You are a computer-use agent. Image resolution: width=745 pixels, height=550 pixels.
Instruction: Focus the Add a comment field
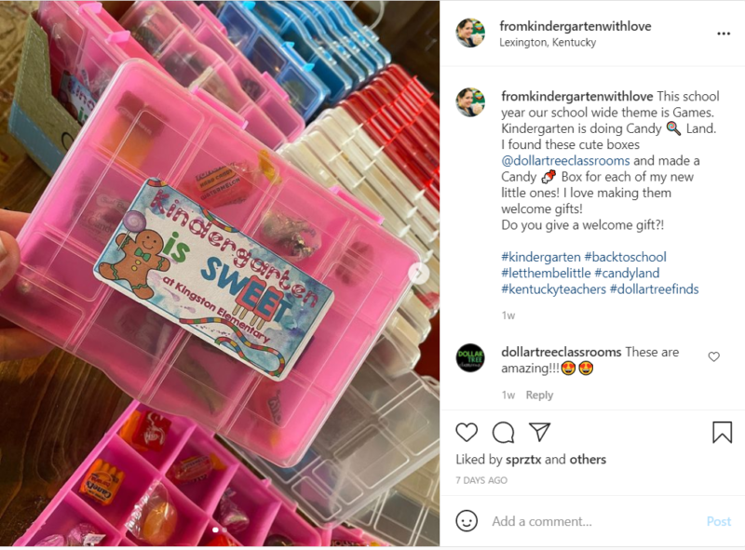click(594, 521)
